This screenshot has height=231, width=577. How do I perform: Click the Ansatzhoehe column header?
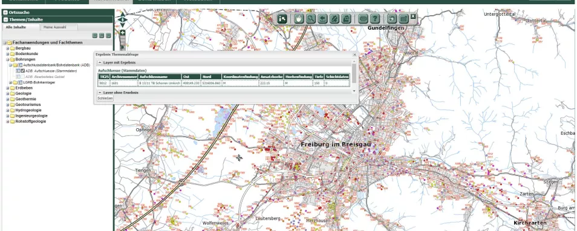pos(271,77)
